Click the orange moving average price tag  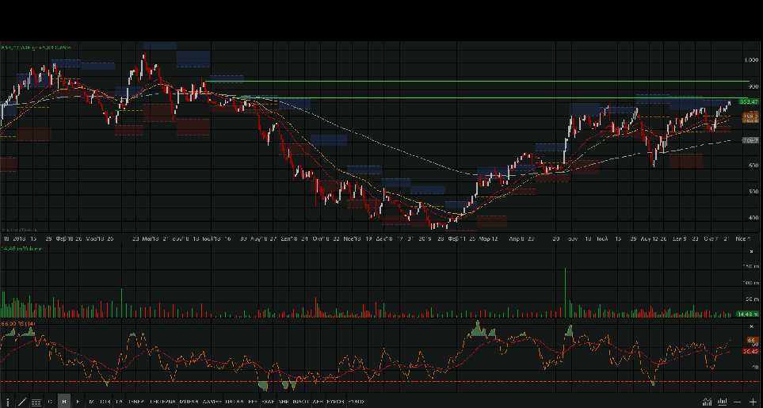pyautogui.click(x=749, y=116)
